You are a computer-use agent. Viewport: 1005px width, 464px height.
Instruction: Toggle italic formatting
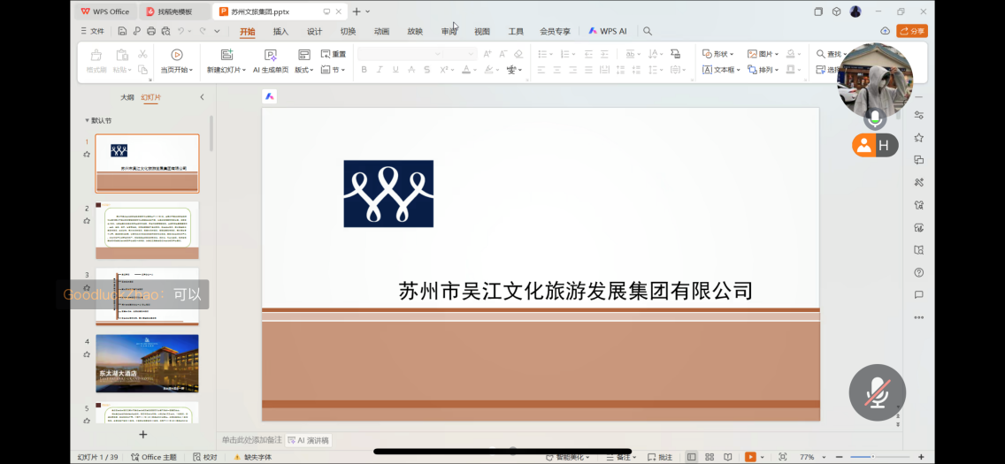pyautogui.click(x=380, y=70)
